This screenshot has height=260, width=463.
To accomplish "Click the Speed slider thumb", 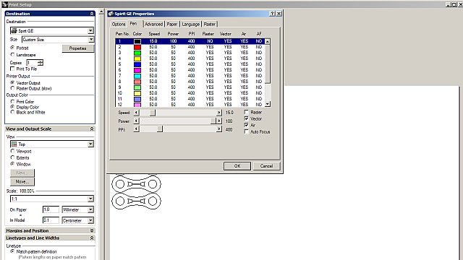I will pyautogui.click(x=153, y=113).
